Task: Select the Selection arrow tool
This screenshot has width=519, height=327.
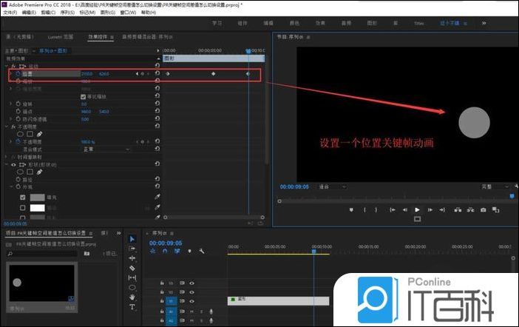Action: 132,239
